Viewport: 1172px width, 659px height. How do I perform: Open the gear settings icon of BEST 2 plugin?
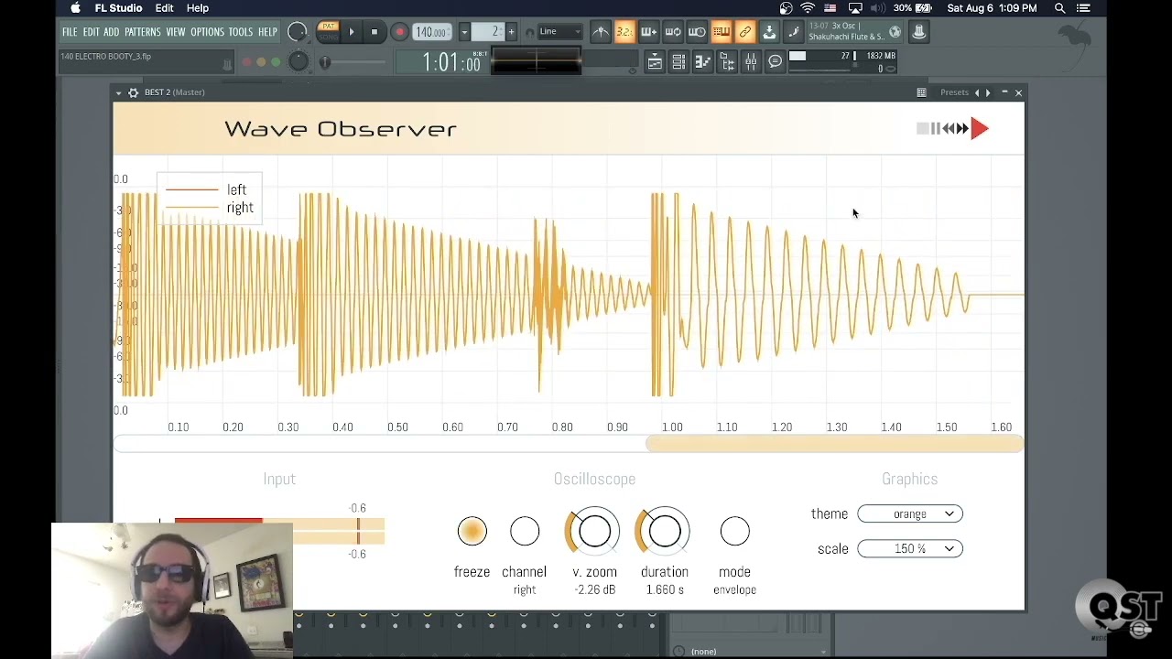click(x=134, y=92)
